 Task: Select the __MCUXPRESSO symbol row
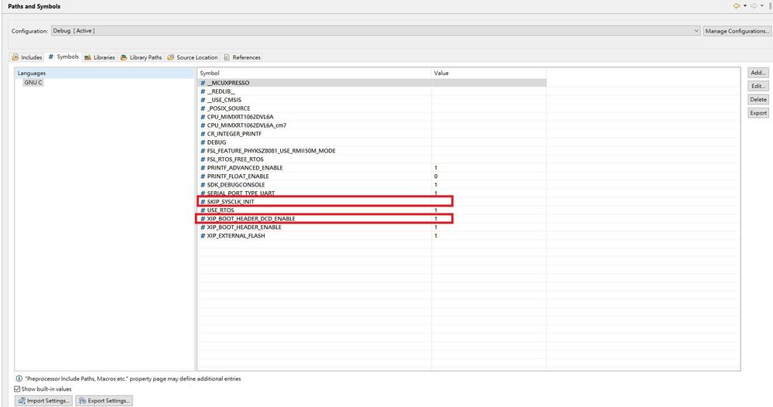coord(371,83)
